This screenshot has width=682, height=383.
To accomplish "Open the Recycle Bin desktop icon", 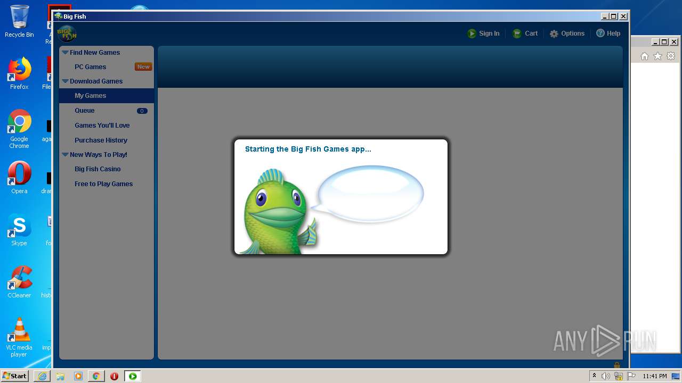I will pos(19,21).
